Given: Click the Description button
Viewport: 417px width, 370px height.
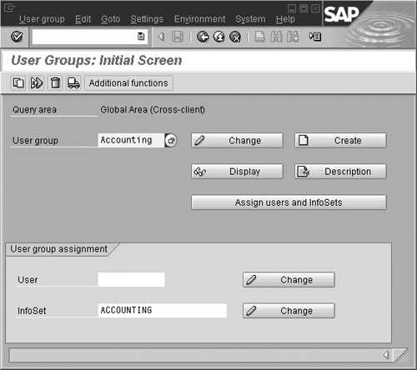Looking at the screenshot, I should (340, 171).
